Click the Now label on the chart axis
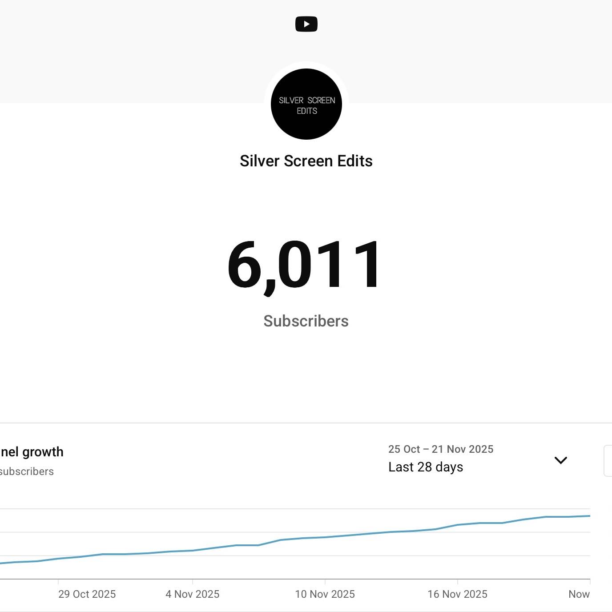 tap(579, 594)
